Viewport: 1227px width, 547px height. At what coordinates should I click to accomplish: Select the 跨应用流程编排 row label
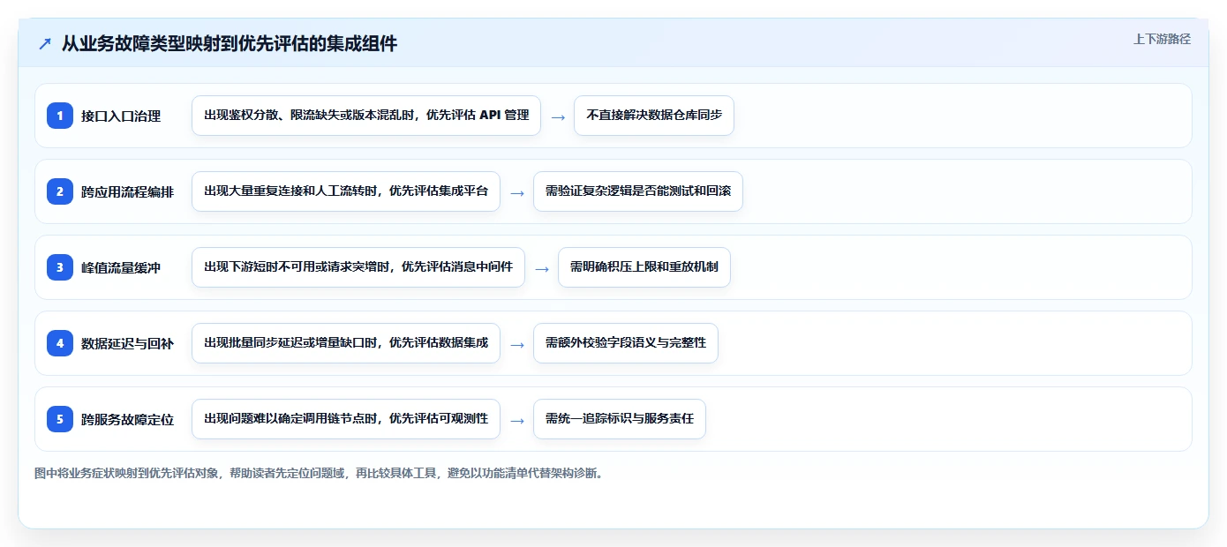[127, 191]
